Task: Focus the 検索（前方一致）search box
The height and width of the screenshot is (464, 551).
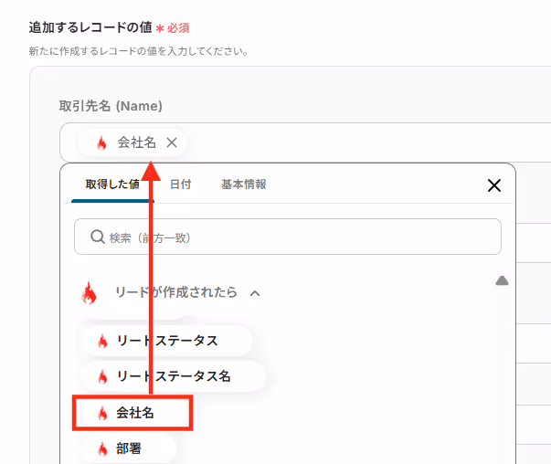Action: coord(288,237)
